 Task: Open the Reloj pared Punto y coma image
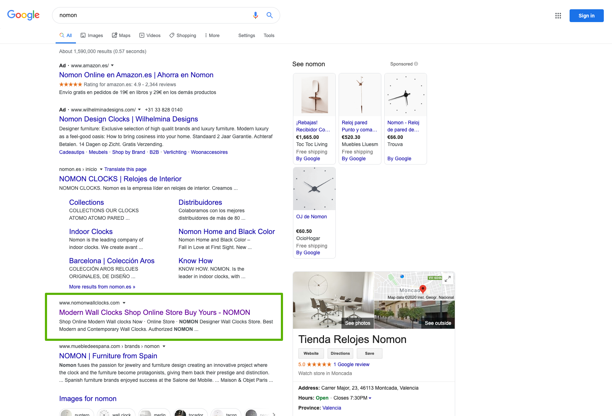tap(360, 95)
